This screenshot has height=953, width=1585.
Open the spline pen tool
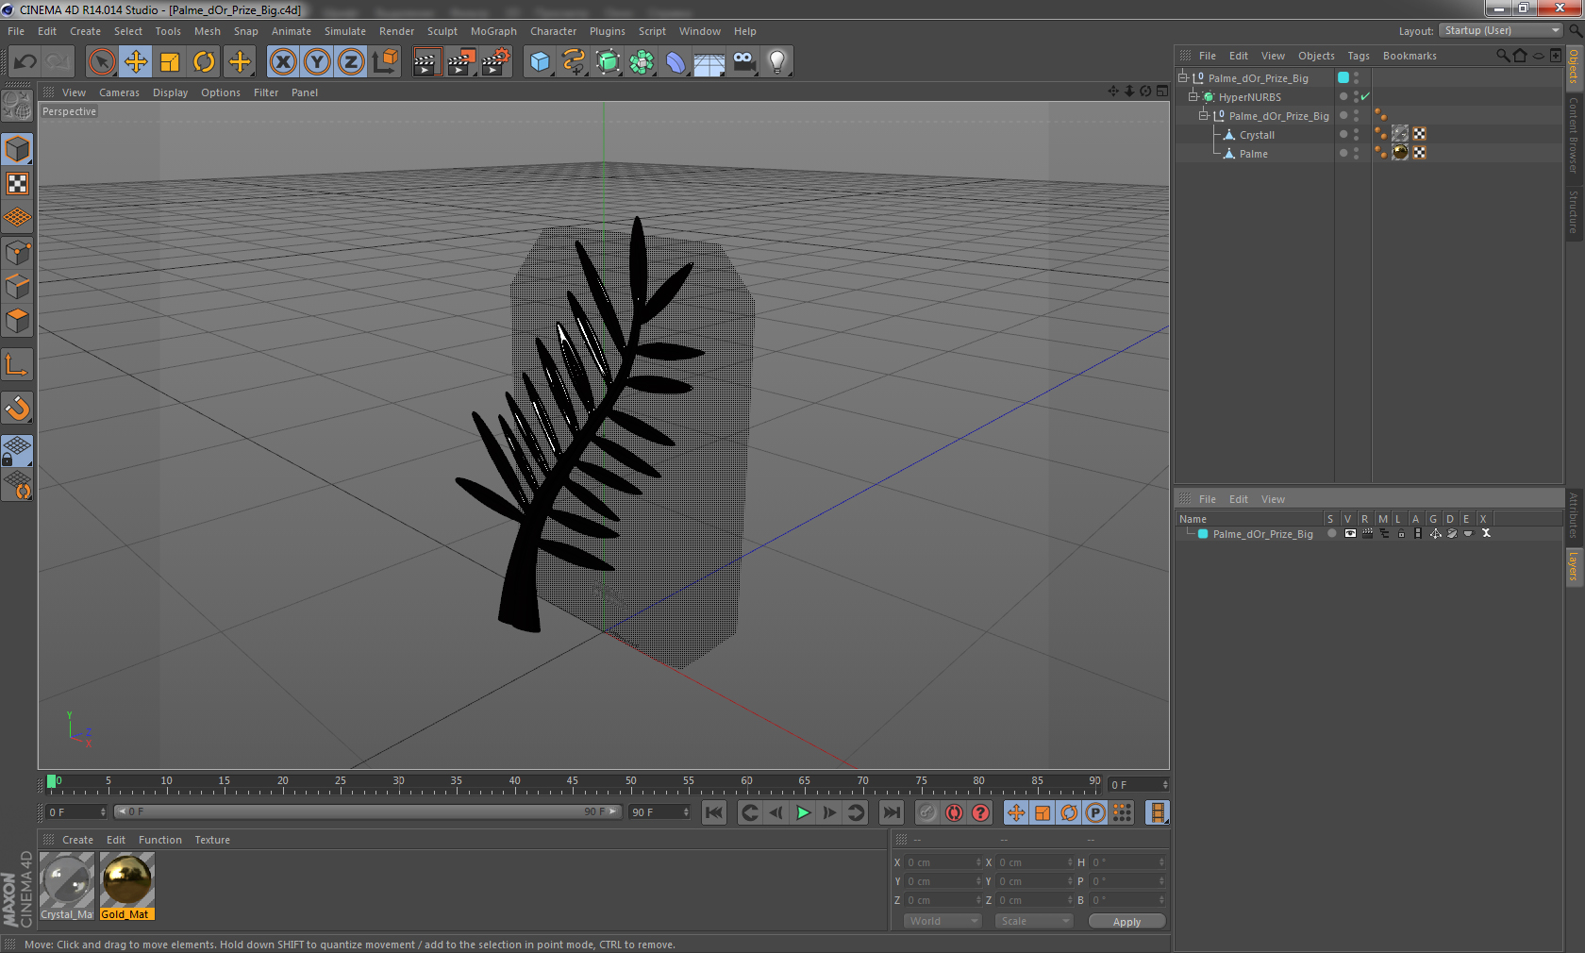[x=574, y=62]
